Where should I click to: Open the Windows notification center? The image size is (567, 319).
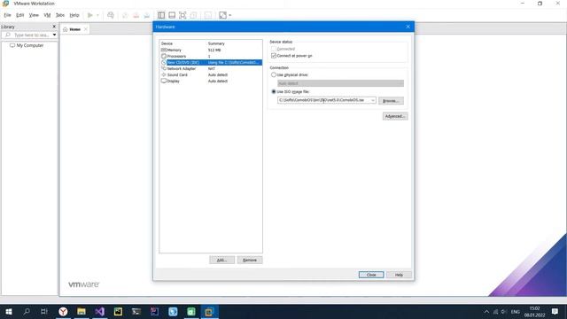click(x=555, y=311)
